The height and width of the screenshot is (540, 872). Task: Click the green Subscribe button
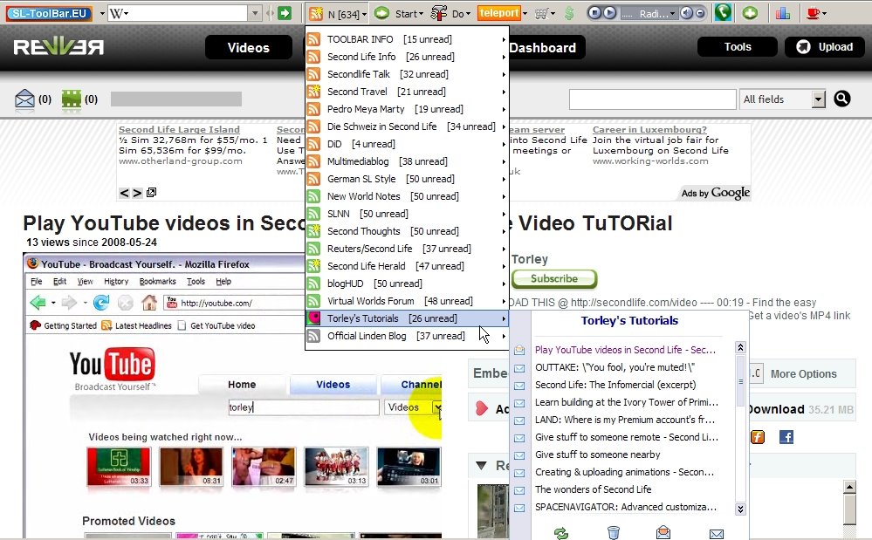point(554,279)
